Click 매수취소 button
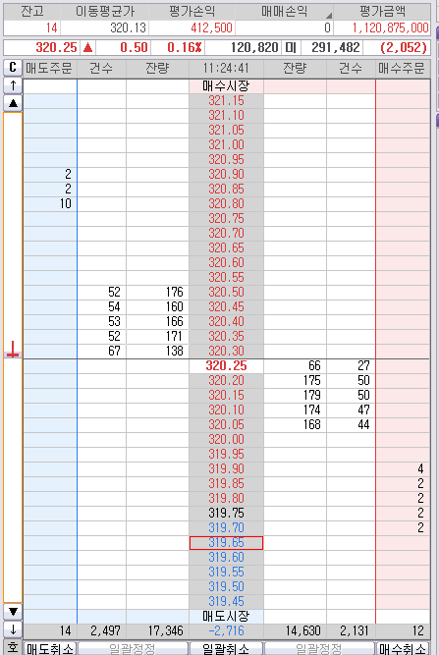Image resolution: width=439 pixels, height=655 pixels. pos(403,648)
